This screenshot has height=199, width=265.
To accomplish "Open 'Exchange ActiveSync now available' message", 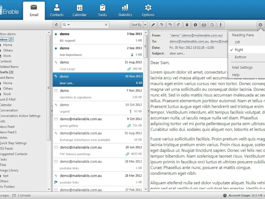I will click(98, 136).
